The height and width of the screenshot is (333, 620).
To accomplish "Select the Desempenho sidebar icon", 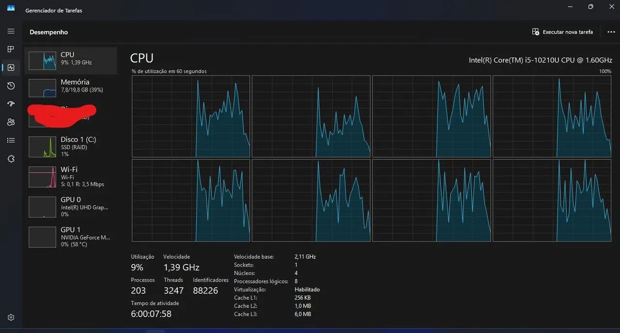I will (x=11, y=68).
